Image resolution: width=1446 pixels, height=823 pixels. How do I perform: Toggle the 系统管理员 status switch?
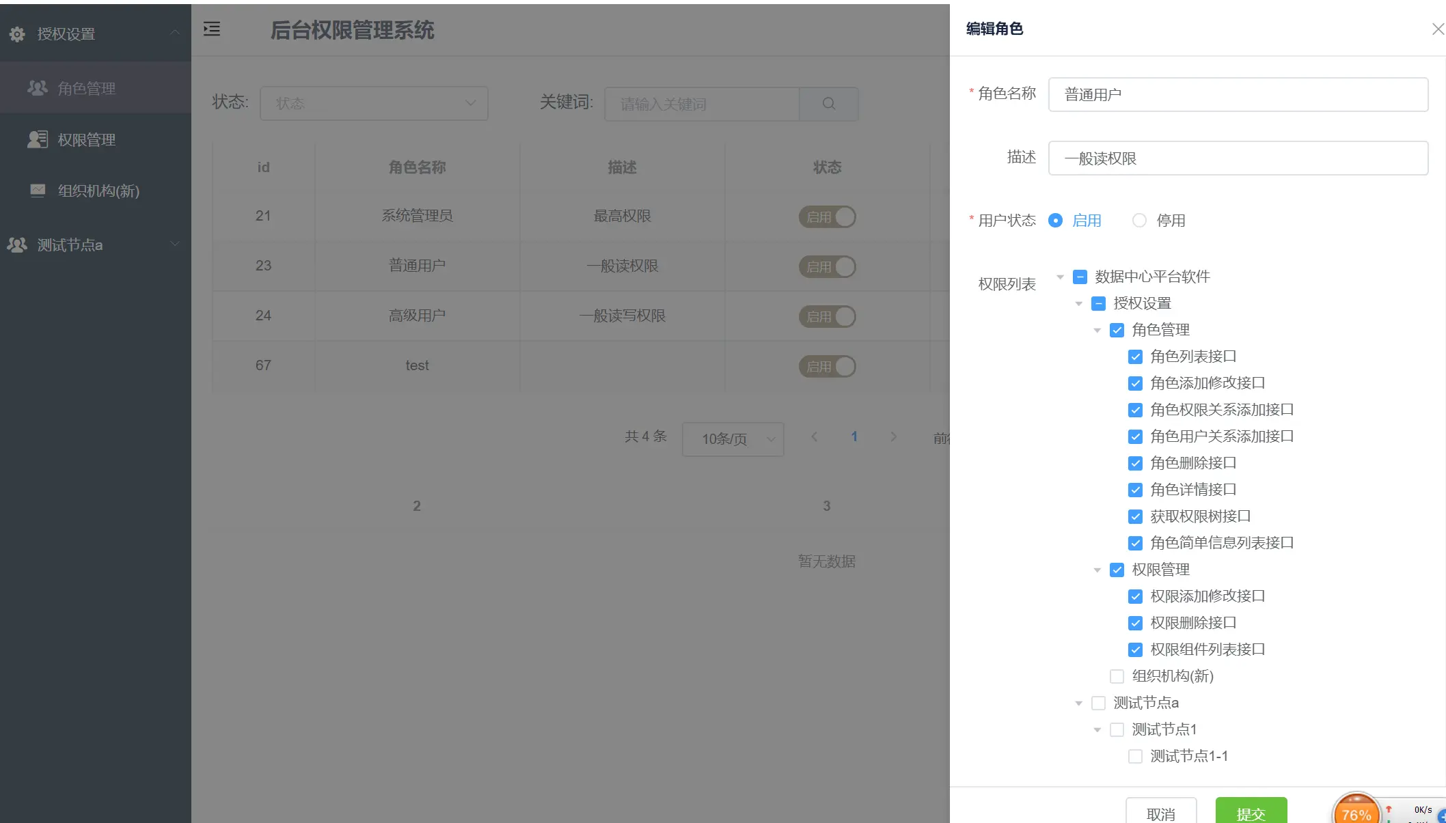point(827,217)
